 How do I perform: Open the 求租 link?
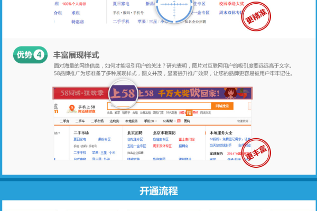click(x=76, y=13)
